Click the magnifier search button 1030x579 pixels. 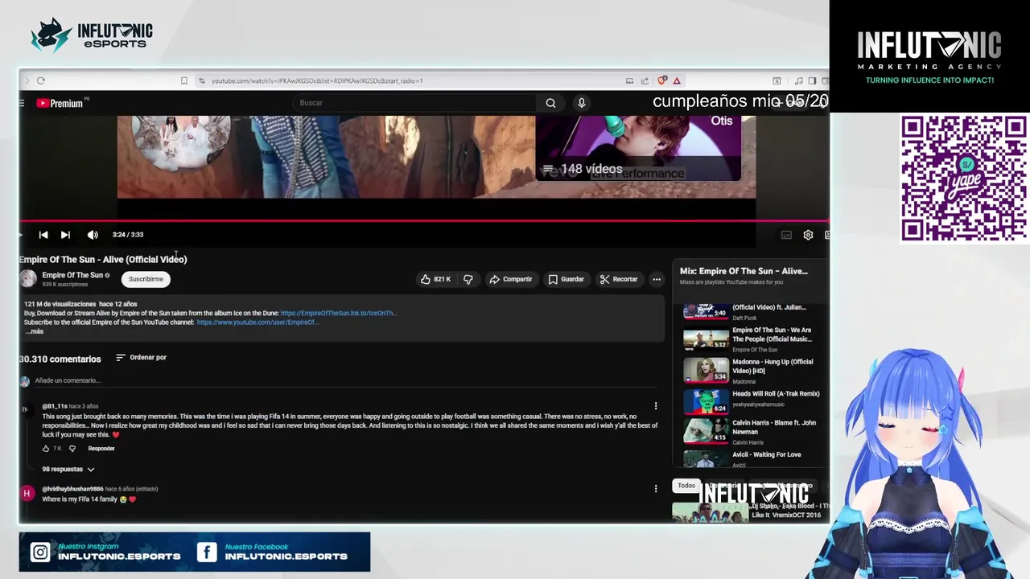pos(550,103)
